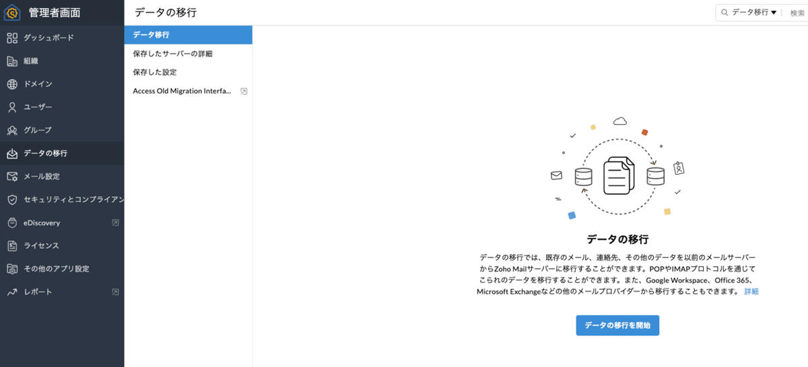Click the データの移行 inbox icon in sidebar
The height and width of the screenshot is (367, 808).
coord(12,153)
